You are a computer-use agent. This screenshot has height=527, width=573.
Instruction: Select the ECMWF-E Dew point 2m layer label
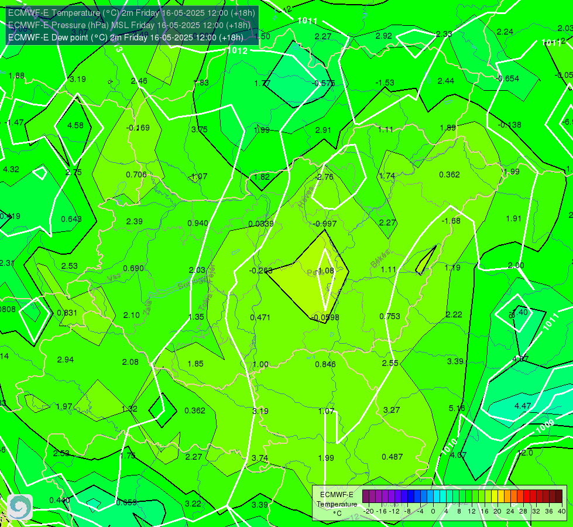pyautogui.click(x=126, y=37)
